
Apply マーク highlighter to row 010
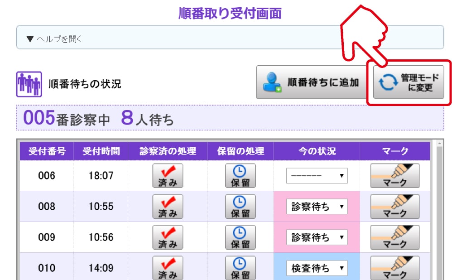coord(395,268)
